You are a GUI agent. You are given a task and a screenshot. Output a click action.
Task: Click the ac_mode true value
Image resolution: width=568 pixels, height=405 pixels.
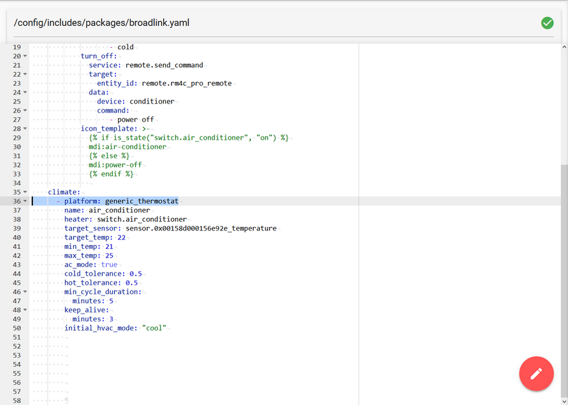(x=109, y=265)
